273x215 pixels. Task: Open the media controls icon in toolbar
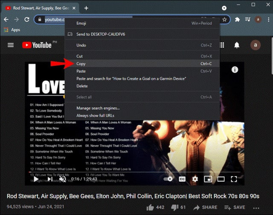tap(247, 20)
